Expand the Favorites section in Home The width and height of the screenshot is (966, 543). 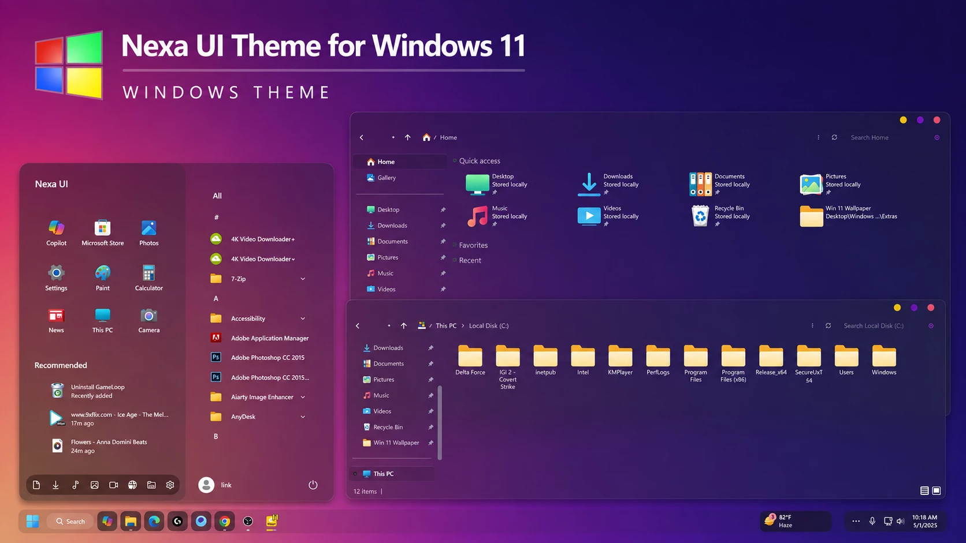pos(455,245)
